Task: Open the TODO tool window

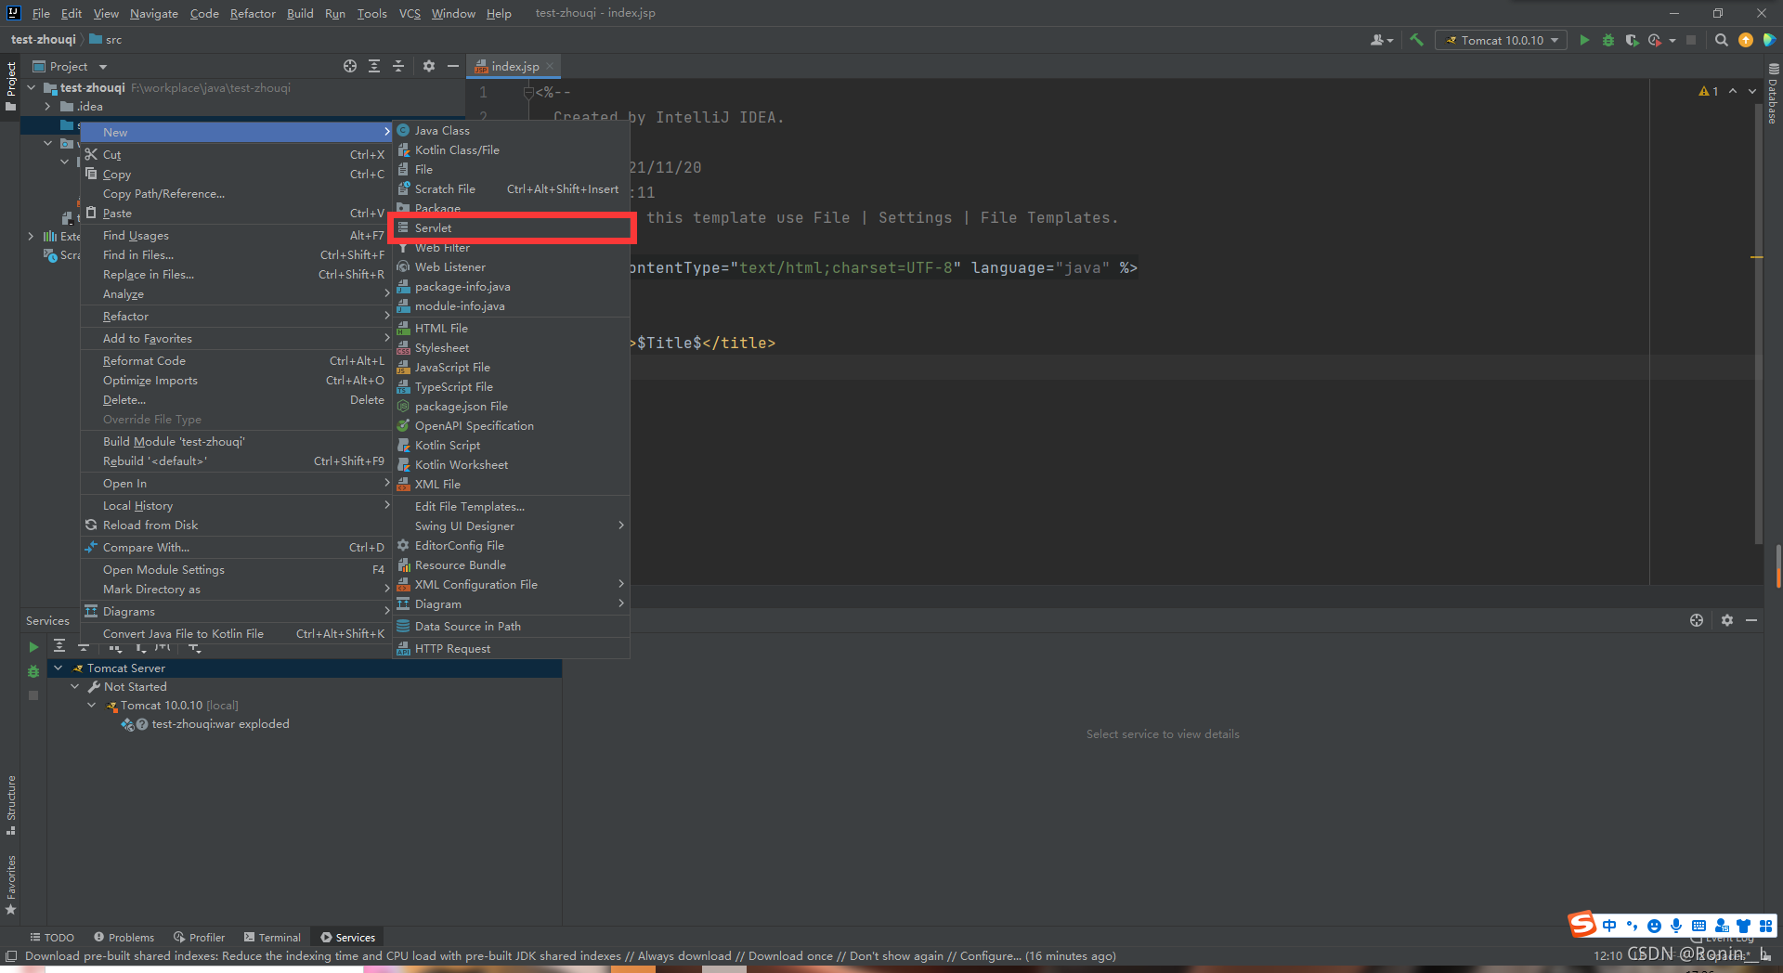Action: coord(52,937)
